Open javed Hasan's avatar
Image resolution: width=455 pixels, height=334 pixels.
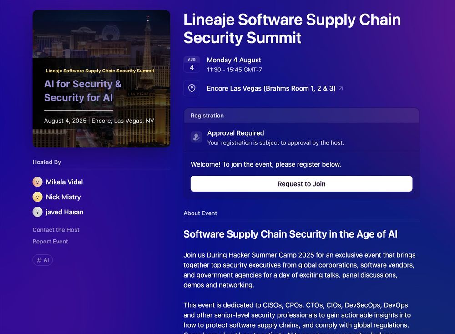coord(37,212)
